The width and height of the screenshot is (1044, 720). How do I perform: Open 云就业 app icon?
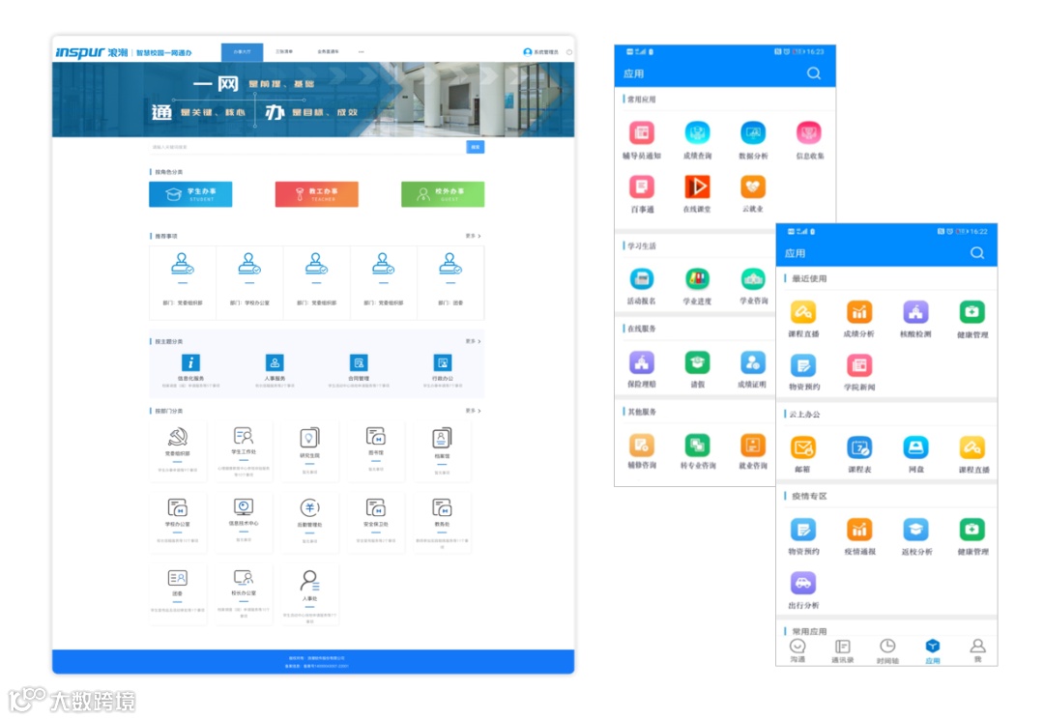[753, 187]
